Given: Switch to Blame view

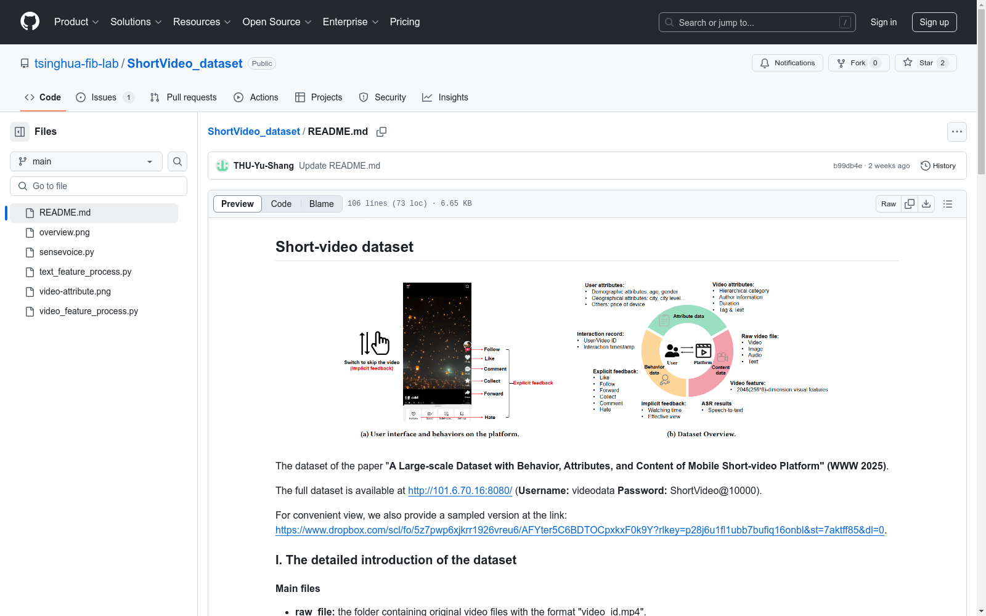Looking at the screenshot, I should (x=321, y=204).
